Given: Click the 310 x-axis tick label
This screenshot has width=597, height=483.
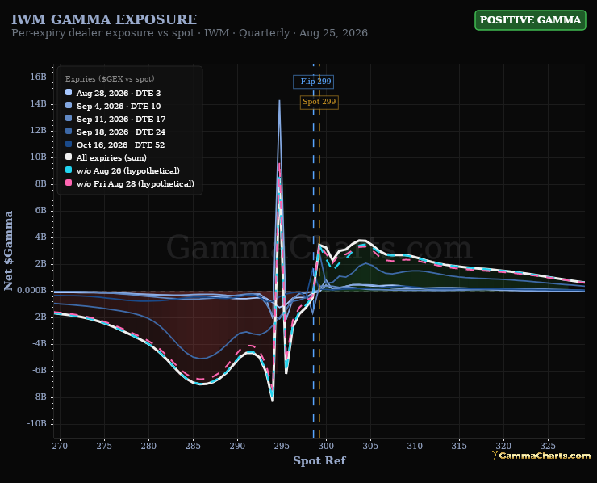Looking at the screenshot, I should click(415, 446).
